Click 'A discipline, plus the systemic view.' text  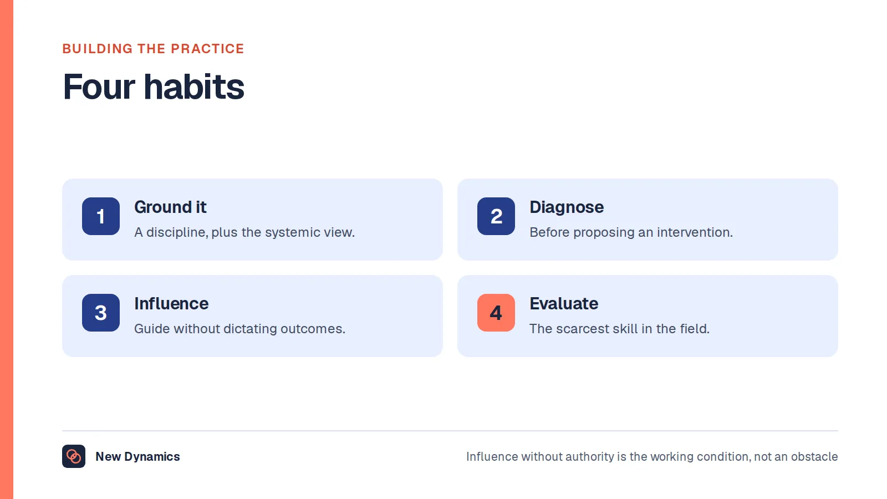(244, 232)
